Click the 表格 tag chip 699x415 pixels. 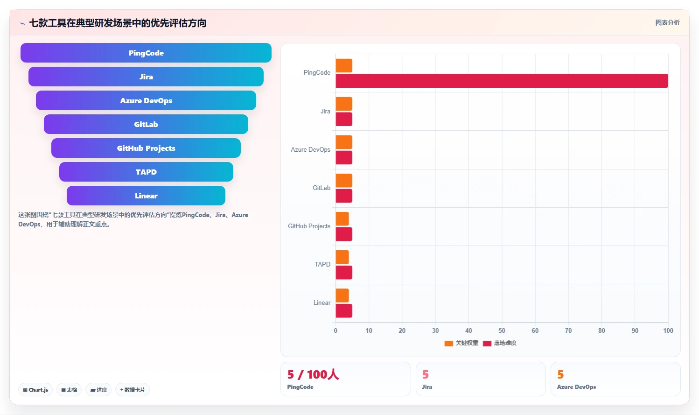coord(69,390)
